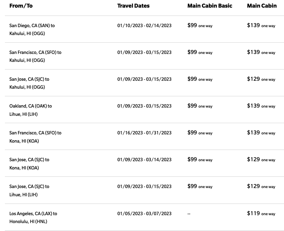Viewport: 284px width, 231px height.
Task: Click the San Jose to Kahului route
Action: point(29,83)
